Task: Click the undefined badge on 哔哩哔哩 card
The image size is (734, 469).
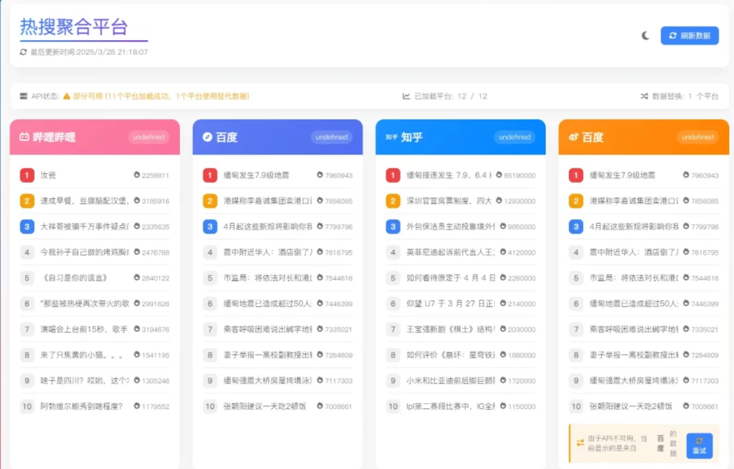Action: [149, 137]
